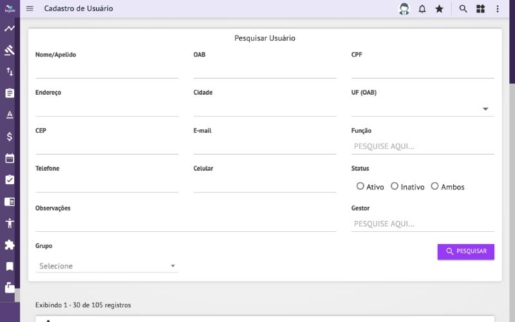This screenshot has width=515, height=322.
Task: Click the Observações input field
Action: [186, 224]
